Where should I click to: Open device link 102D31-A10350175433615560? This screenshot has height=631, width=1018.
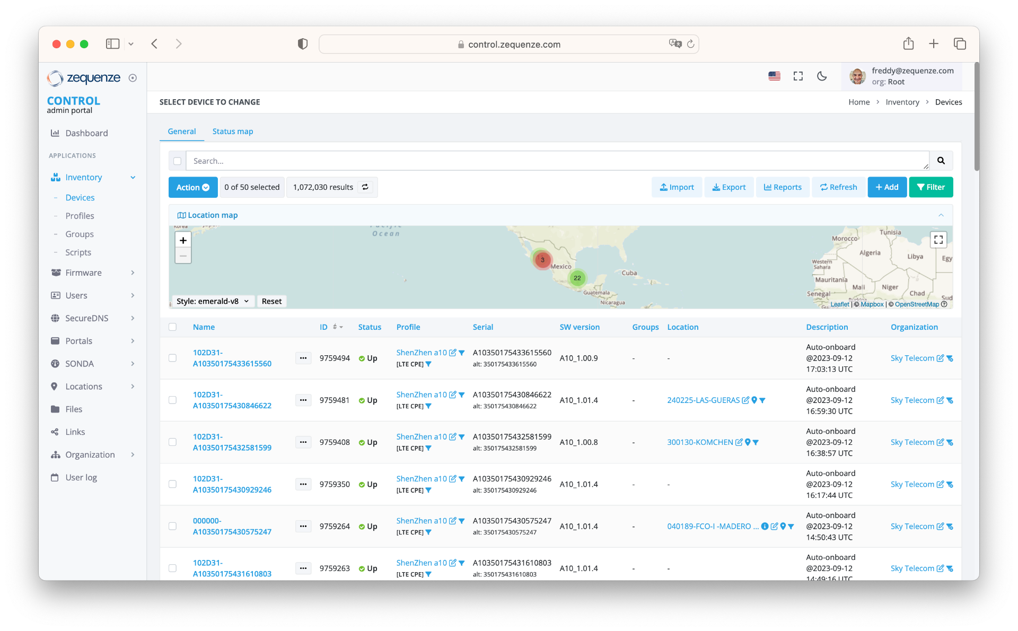point(232,358)
